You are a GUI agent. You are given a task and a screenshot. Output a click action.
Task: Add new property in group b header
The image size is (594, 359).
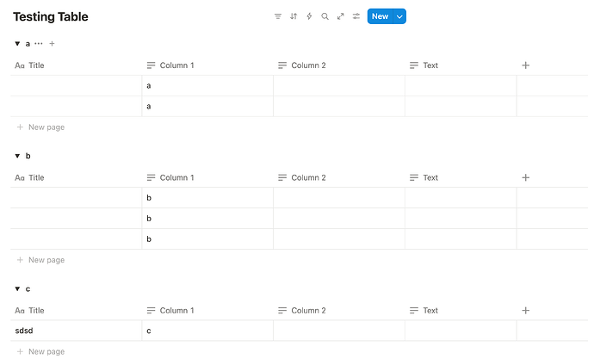(525, 177)
